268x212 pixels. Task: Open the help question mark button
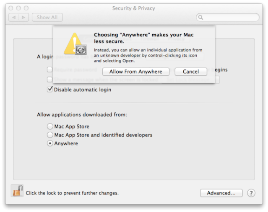click(251, 193)
